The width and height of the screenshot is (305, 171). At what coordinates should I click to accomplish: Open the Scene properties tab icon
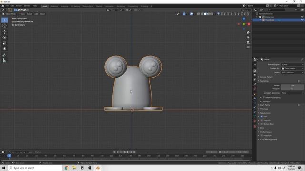254,84
